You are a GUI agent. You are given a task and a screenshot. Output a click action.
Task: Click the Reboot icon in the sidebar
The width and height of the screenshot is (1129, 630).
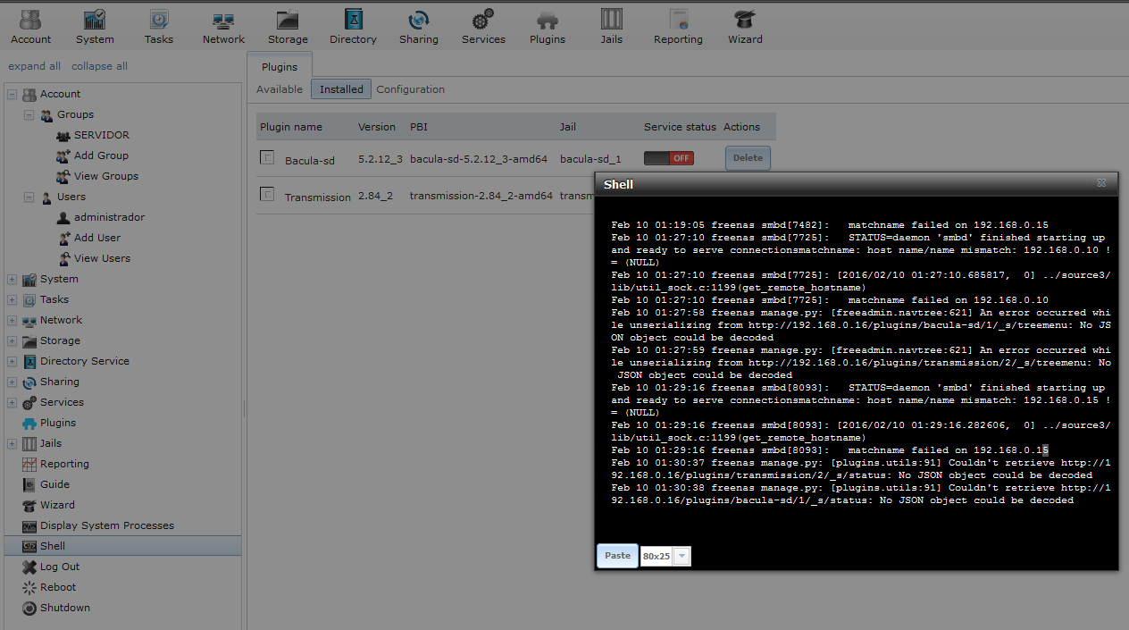click(x=29, y=587)
